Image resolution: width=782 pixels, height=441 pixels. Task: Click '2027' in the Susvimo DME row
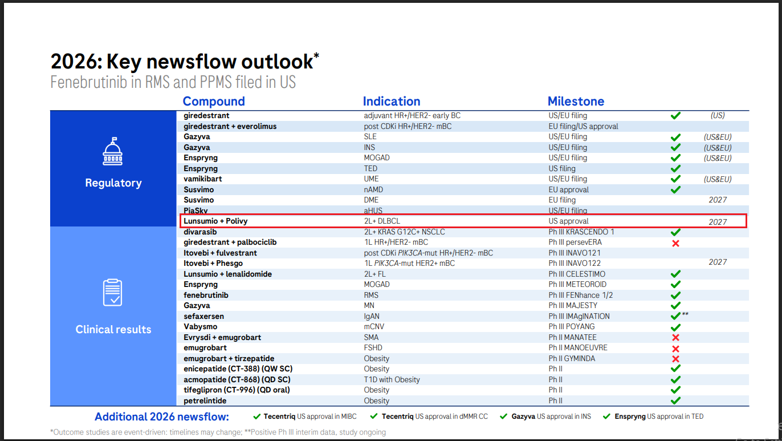718,200
